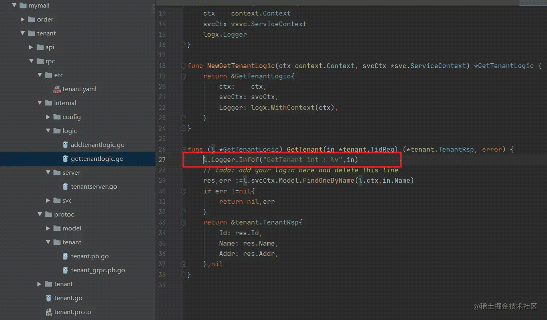Click the protoc folder icon
The width and height of the screenshot is (547, 320).
(x=48, y=215)
